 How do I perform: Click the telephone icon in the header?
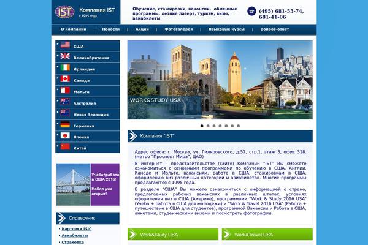[x=251, y=11]
